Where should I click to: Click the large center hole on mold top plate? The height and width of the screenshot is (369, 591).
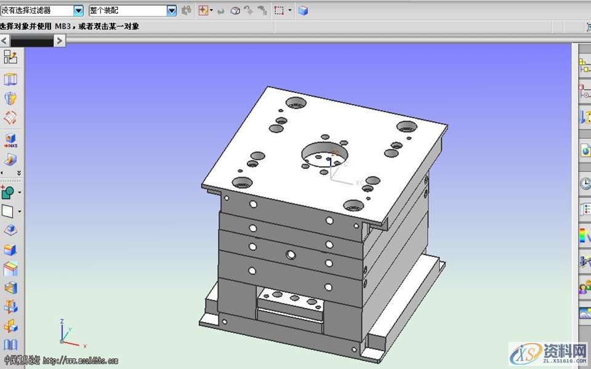pos(324,154)
